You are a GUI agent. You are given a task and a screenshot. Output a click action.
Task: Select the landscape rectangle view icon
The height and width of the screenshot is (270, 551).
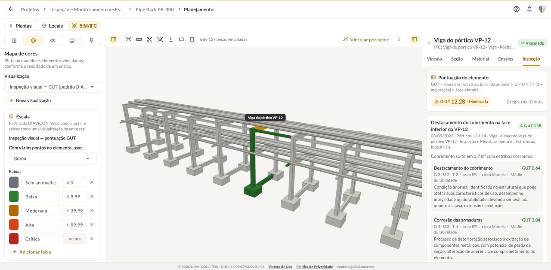point(181,39)
